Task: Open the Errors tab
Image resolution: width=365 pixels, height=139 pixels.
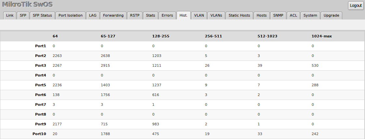Action: click(x=167, y=15)
